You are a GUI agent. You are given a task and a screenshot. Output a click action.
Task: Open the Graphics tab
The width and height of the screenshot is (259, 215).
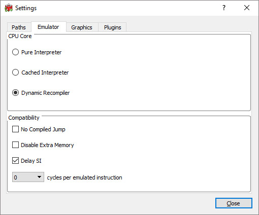click(x=82, y=27)
